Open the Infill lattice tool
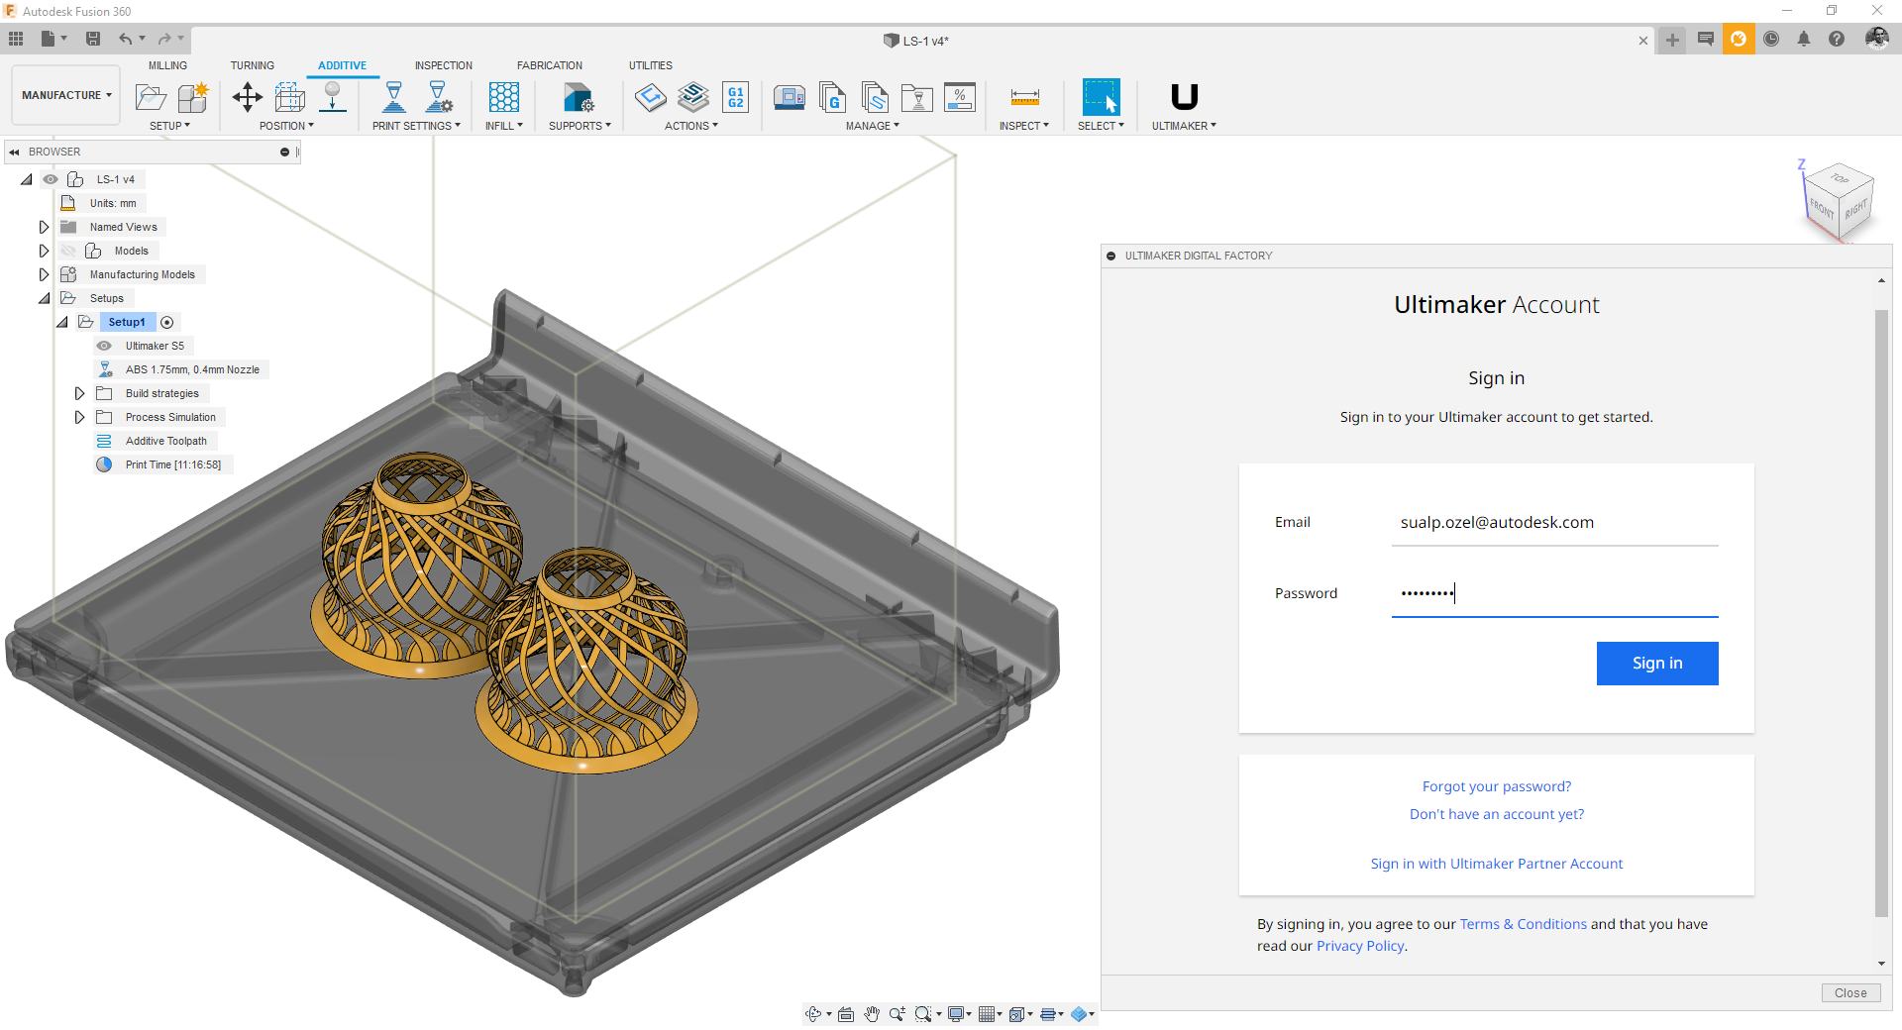Viewport: 1902px width, 1030px height. 503,97
